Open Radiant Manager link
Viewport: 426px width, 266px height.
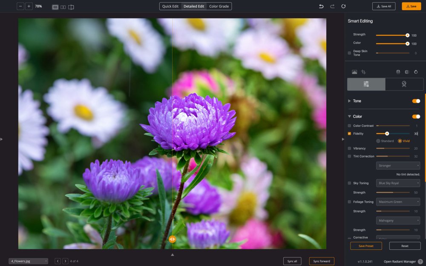coord(400,262)
